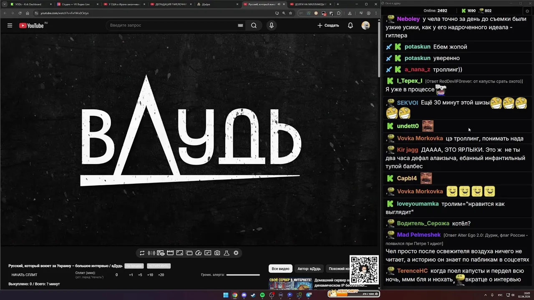Expand the tab search dropdown arrow

point(4,4)
